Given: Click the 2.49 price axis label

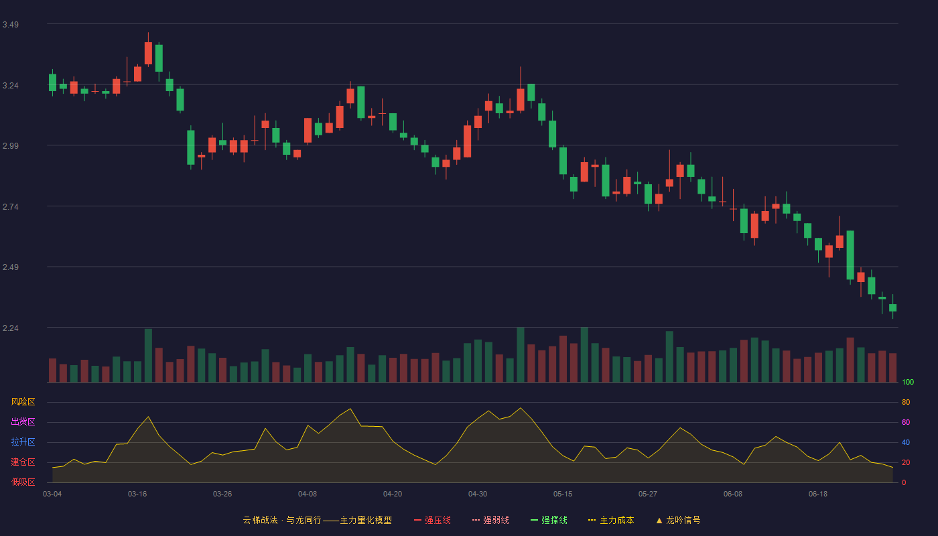Looking at the screenshot, I should point(10,268).
